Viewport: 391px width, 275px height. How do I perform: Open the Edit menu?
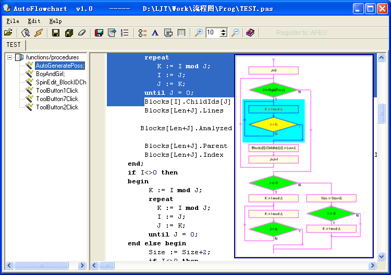pos(34,21)
